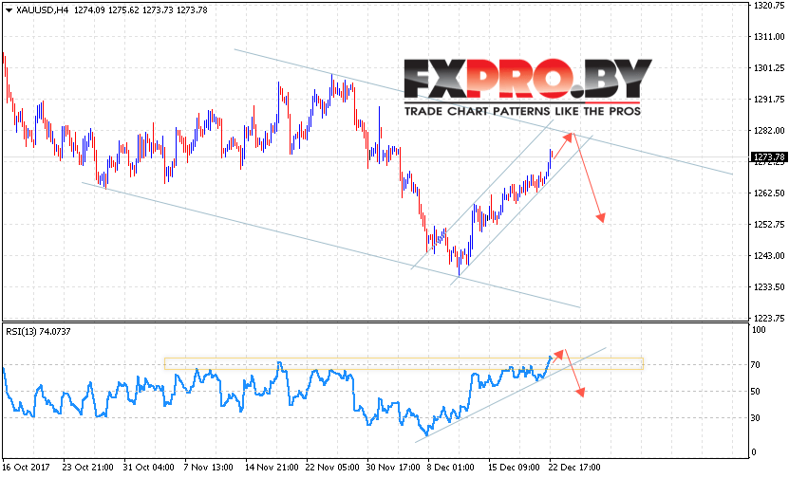Click the 22 Dec 17:00 time label
This screenshot has width=789, height=478.
(574, 468)
